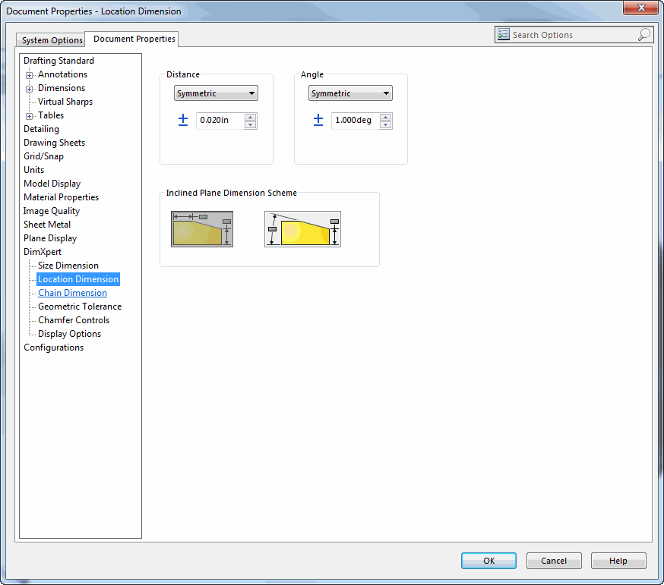664x585 pixels.
Task: Open the Image Quality properties
Action: pos(51,211)
